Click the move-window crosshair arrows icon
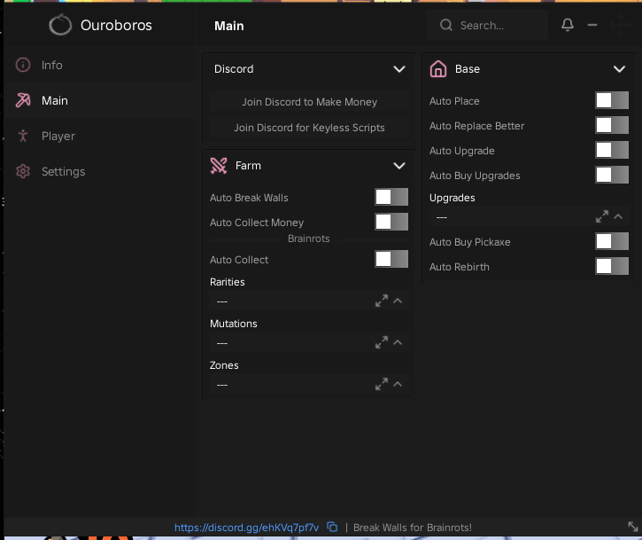This screenshot has width=642, height=540. 620,25
